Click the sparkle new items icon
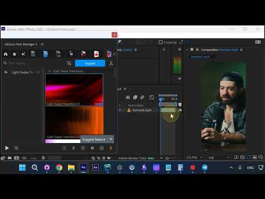The width and height of the screenshot is (265, 199). coord(23,54)
